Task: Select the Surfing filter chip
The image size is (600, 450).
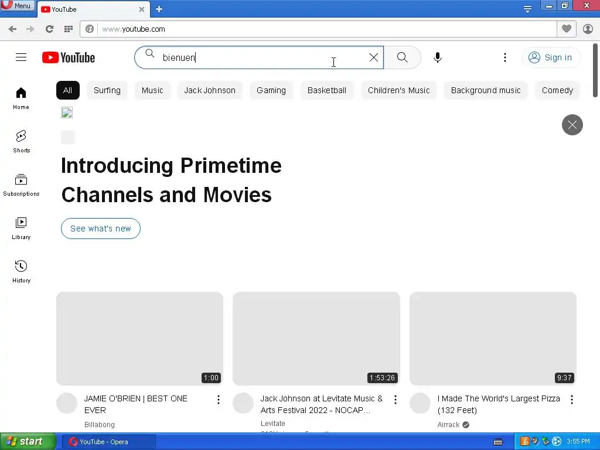Action: point(107,90)
